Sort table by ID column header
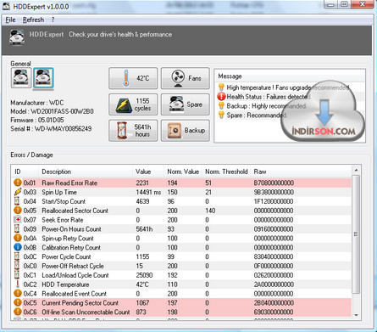Screen dimensions: 377x332 point(25,172)
